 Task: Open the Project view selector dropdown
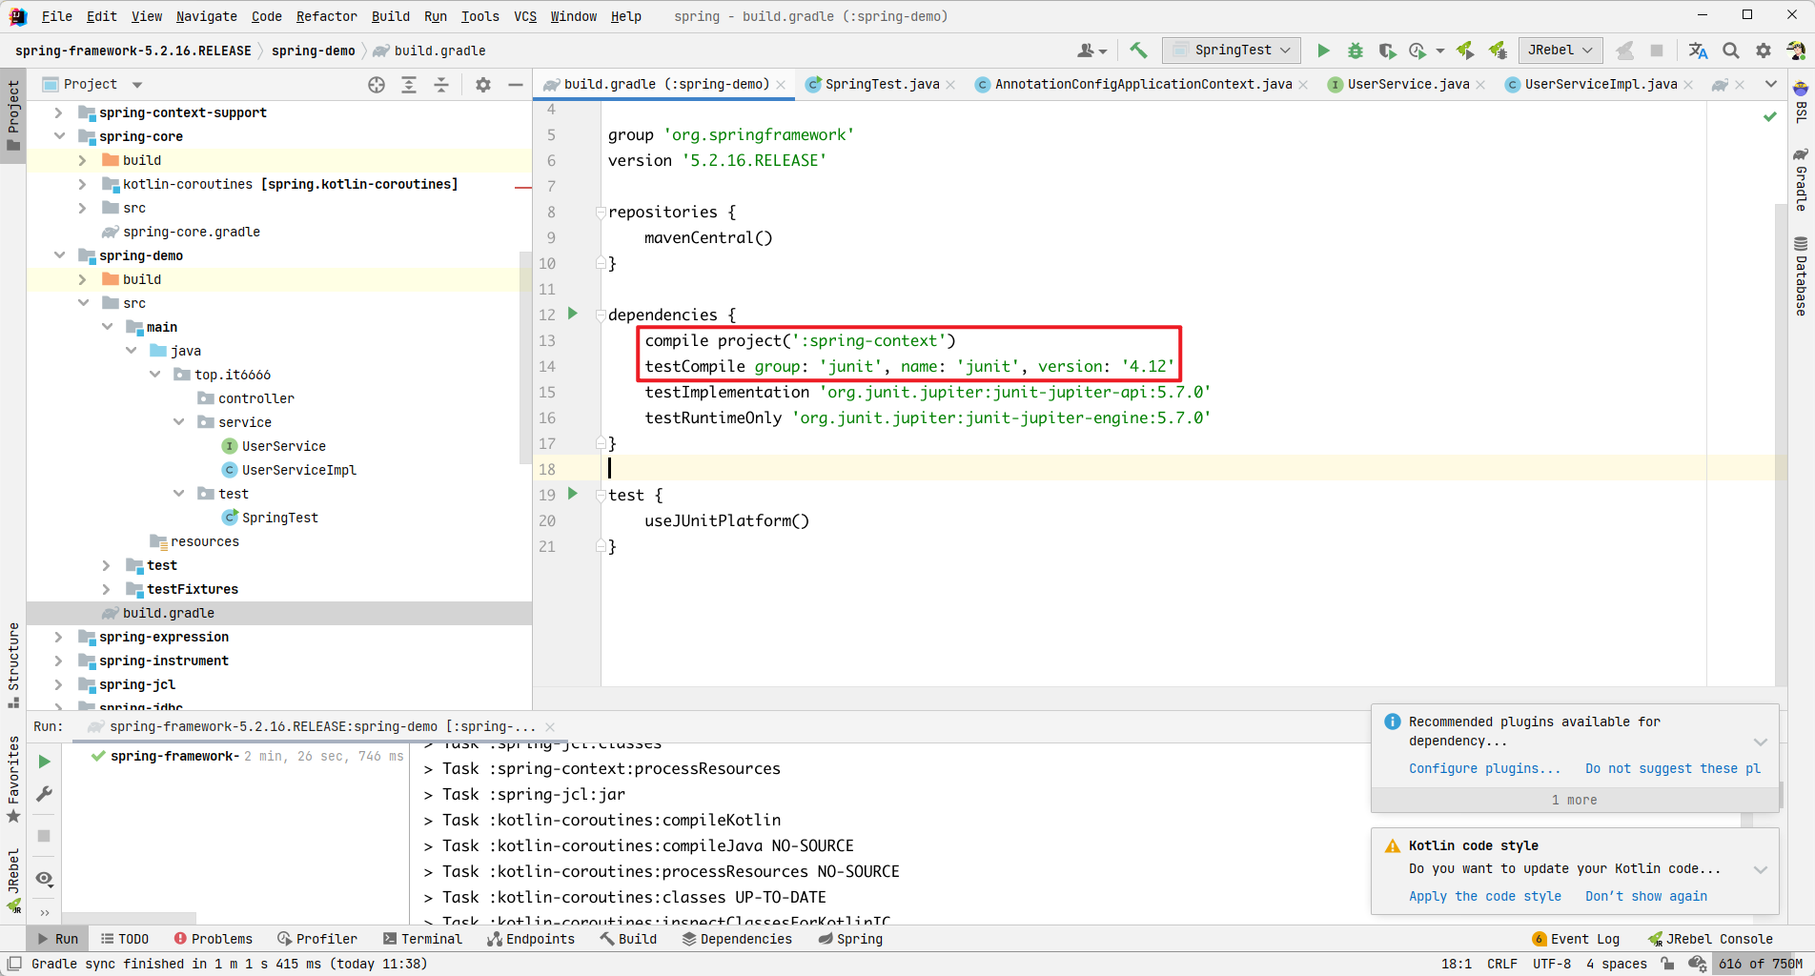tap(92, 85)
